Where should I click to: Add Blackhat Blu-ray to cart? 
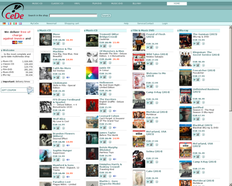point(197,134)
